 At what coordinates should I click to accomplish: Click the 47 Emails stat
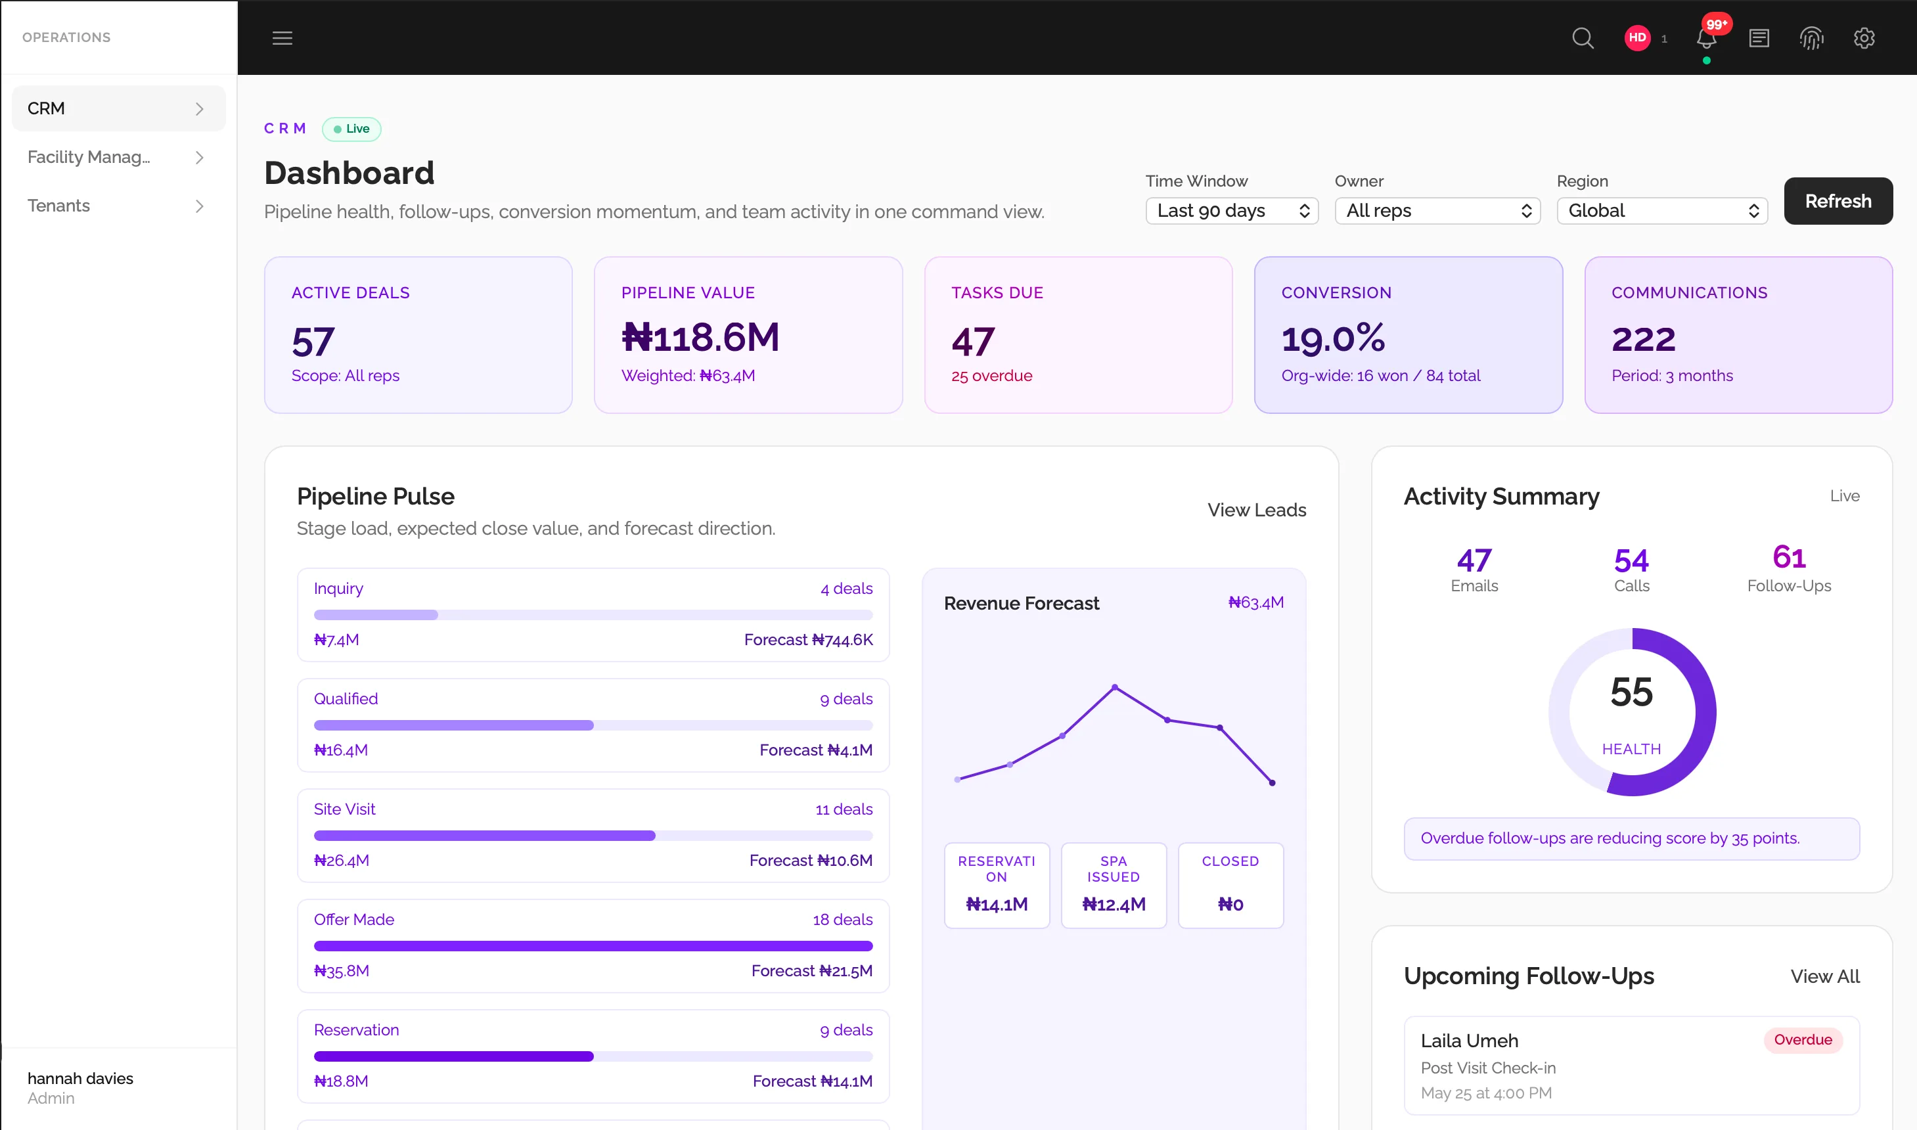(1474, 570)
